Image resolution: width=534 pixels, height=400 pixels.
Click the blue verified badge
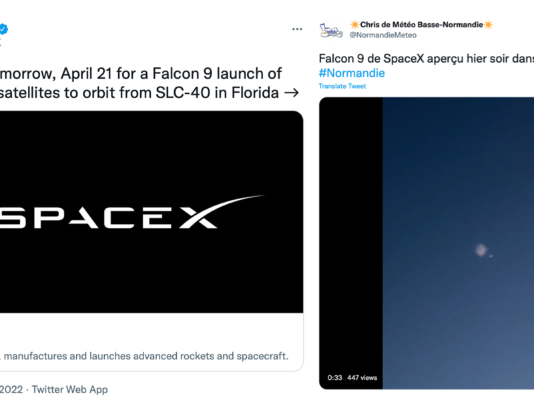[3, 29]
